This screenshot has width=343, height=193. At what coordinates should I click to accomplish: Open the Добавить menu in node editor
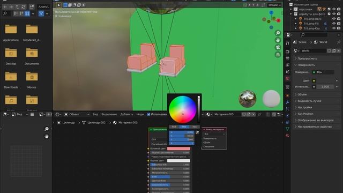(x=126, y=114)
